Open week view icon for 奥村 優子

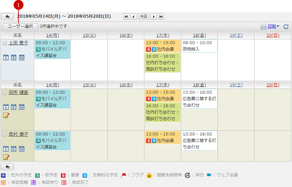(13, 149)
